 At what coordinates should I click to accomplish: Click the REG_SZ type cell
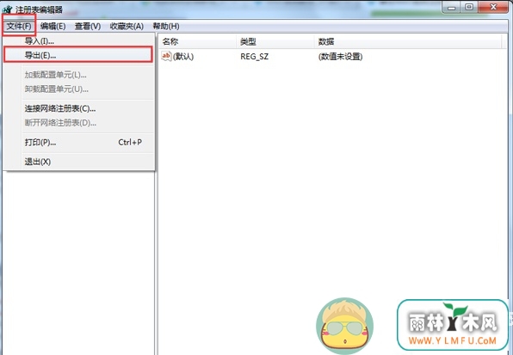[x=255, y=57]
